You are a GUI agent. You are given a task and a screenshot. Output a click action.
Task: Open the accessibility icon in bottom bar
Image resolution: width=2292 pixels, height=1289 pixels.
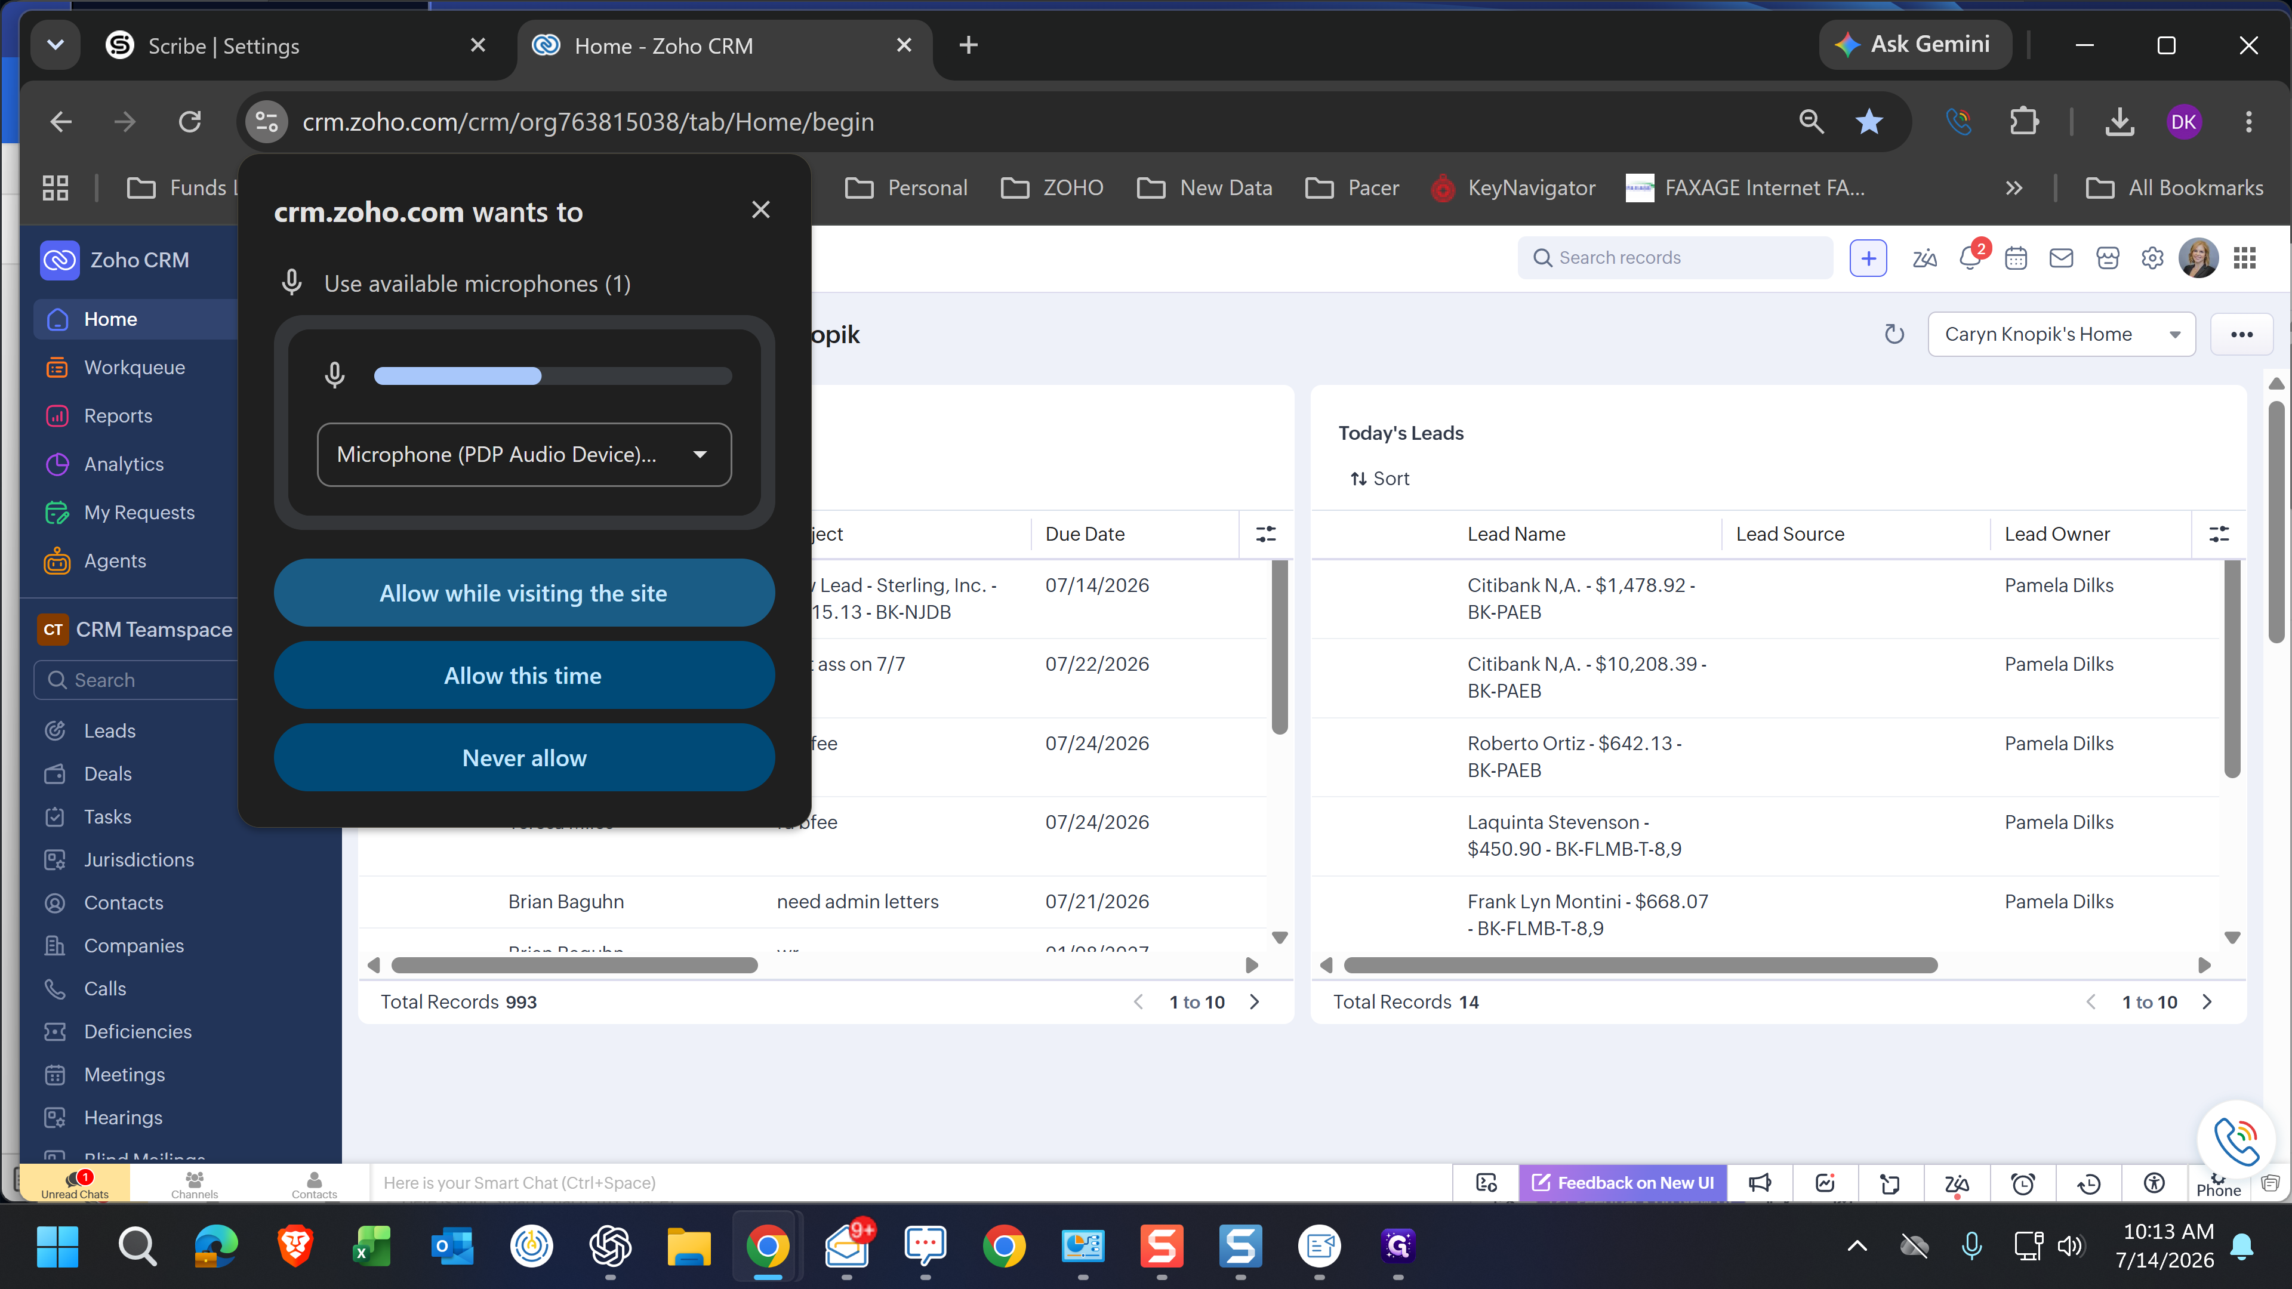click(x=2154, y=1183)
